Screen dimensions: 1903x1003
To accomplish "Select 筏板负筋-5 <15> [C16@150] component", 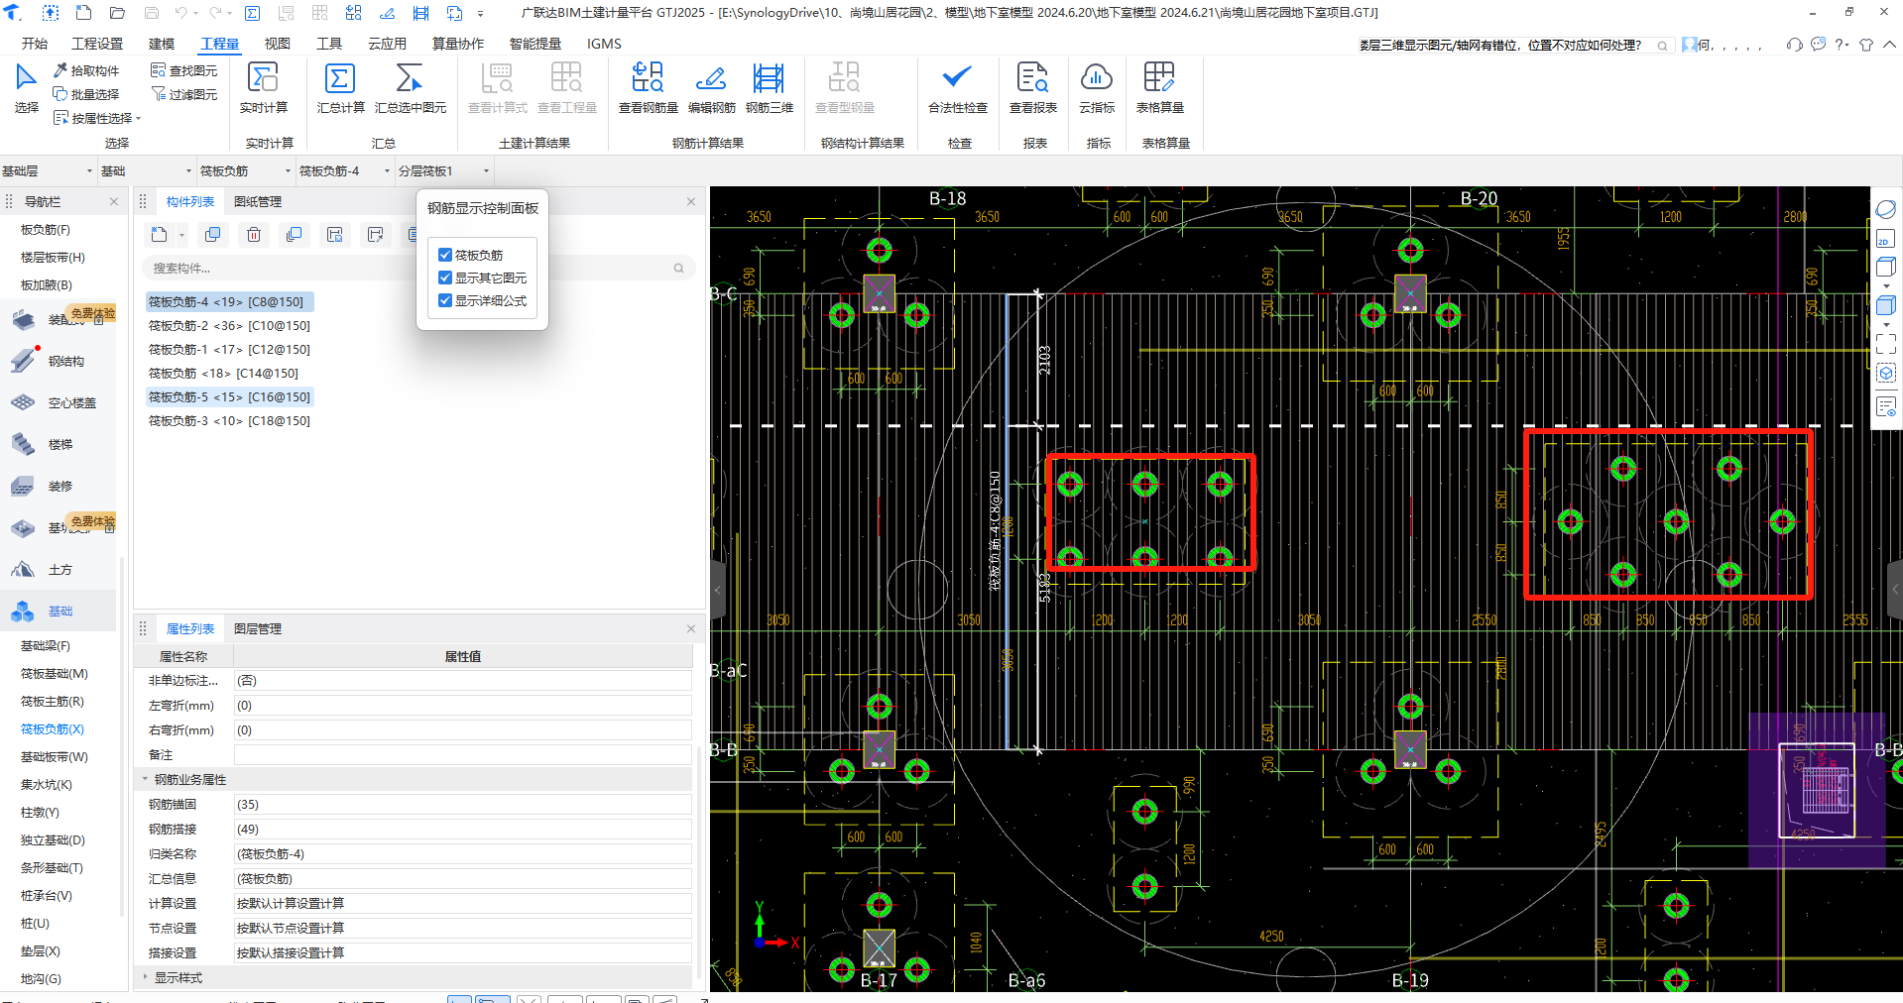I will [229, 396].
